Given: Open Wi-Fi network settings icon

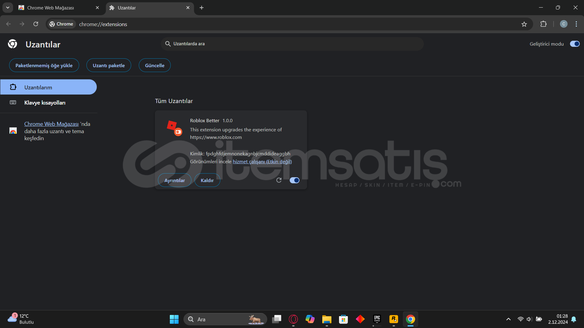Looking at the screenshot, I should pos(521,319).
